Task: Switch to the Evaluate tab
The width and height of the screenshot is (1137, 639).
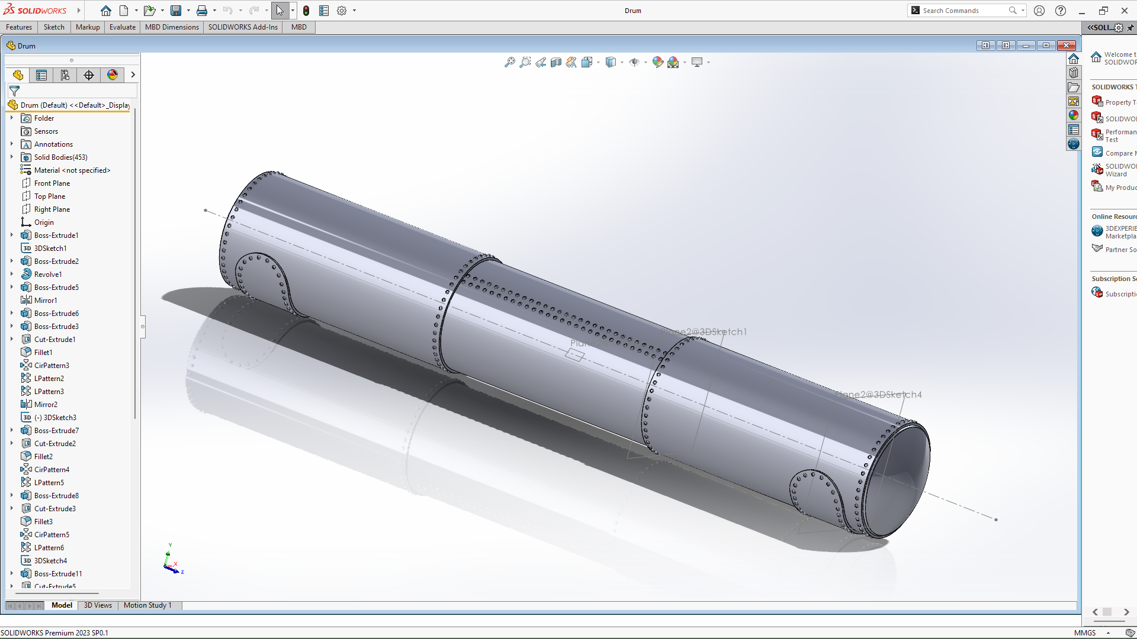Action: tap(123, 27)
